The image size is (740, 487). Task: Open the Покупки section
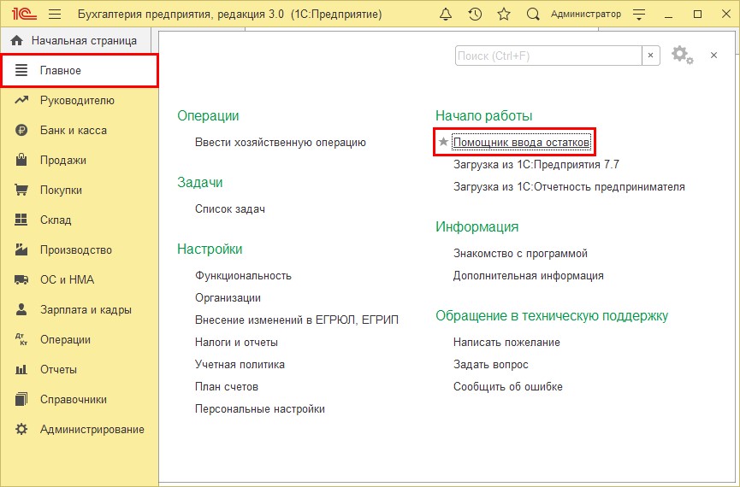[80, 190]
